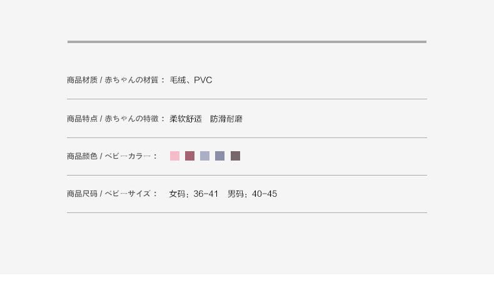
Task: Click the PVC material text
Action: 203,80
